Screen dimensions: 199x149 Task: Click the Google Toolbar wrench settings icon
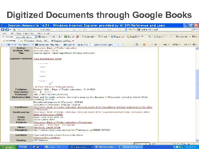coord(150,37)
